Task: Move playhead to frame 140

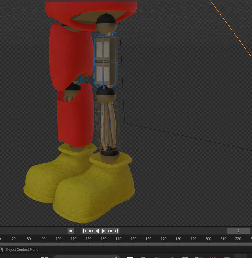Action: pyautogui.click(x=118, y=239)
